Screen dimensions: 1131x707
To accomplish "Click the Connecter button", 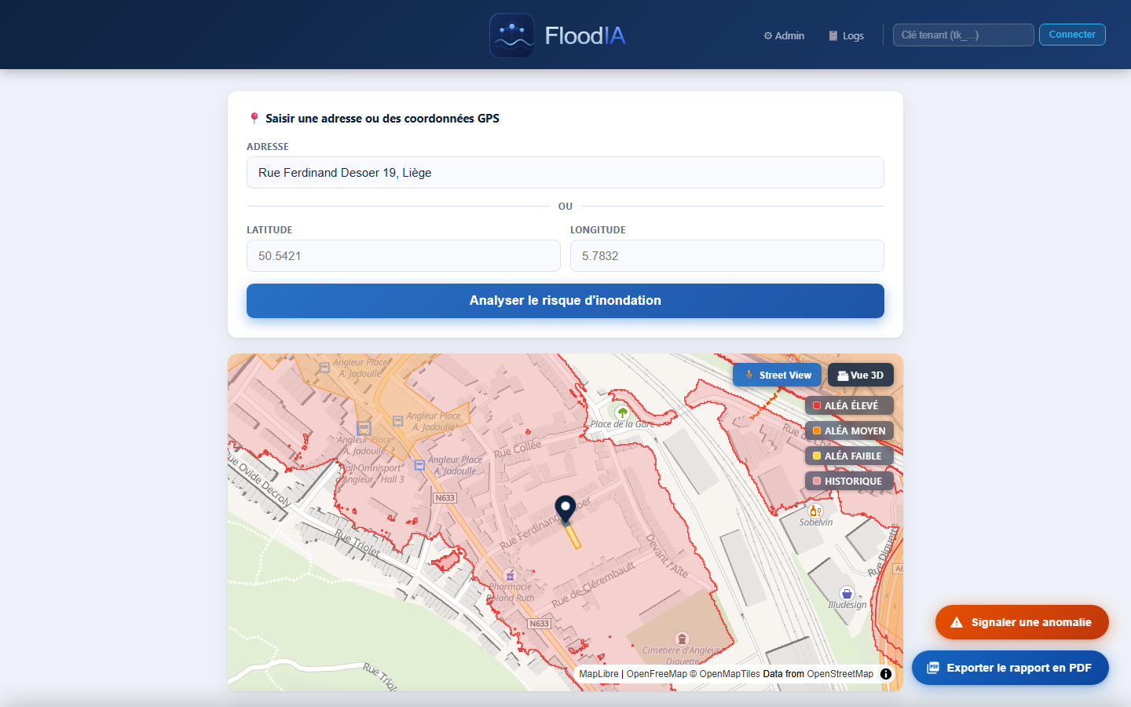I will coord(1072,35).
